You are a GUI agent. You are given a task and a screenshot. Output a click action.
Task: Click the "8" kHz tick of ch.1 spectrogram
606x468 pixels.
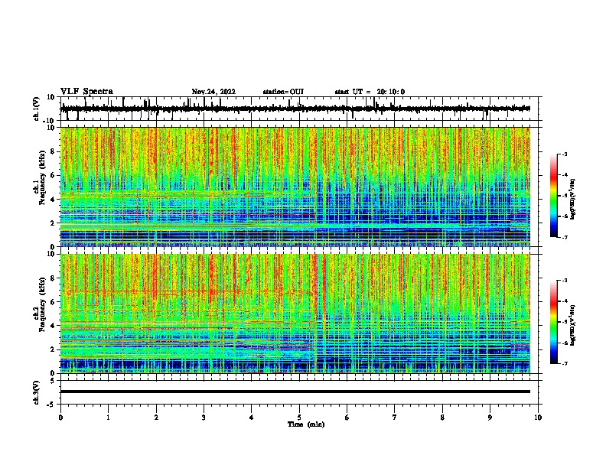[53, 151]
